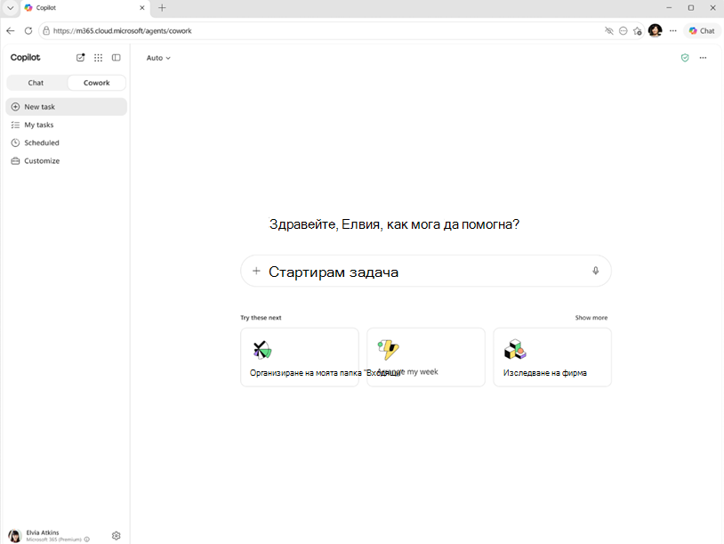Click the plus attach icon in prompt box
This screenshot has height=544, width=724.
(x=256, y=271)
